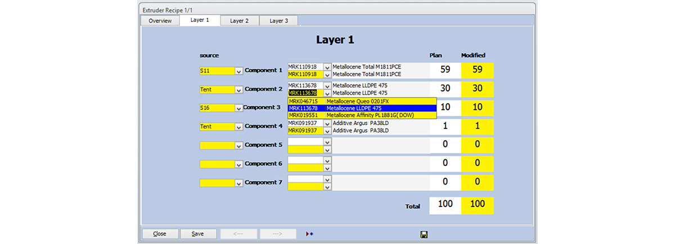The width and height of the screenshot is (675, 244).
Task: Open Component 1 yellow modified material dropdown arrow
Action: tap(328, 74)
